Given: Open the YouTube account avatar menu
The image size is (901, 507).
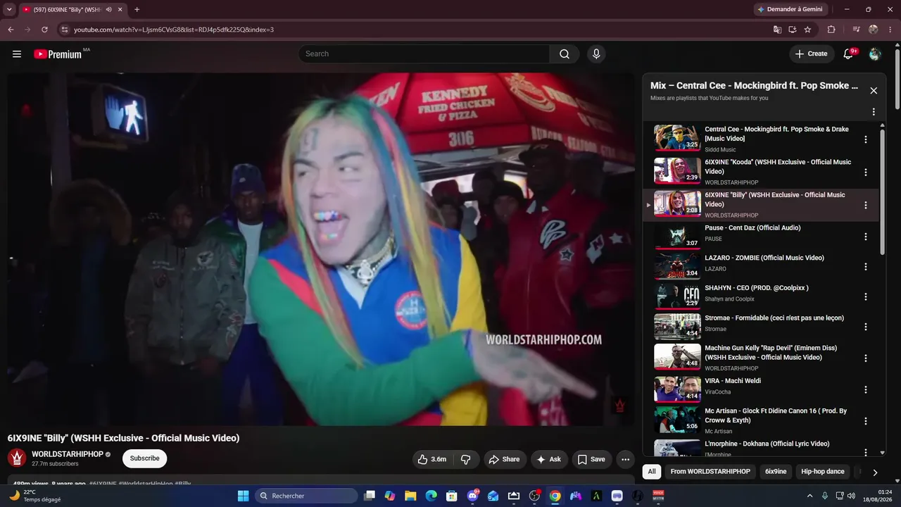Looking at the screenshot, I should click(875, 54).
